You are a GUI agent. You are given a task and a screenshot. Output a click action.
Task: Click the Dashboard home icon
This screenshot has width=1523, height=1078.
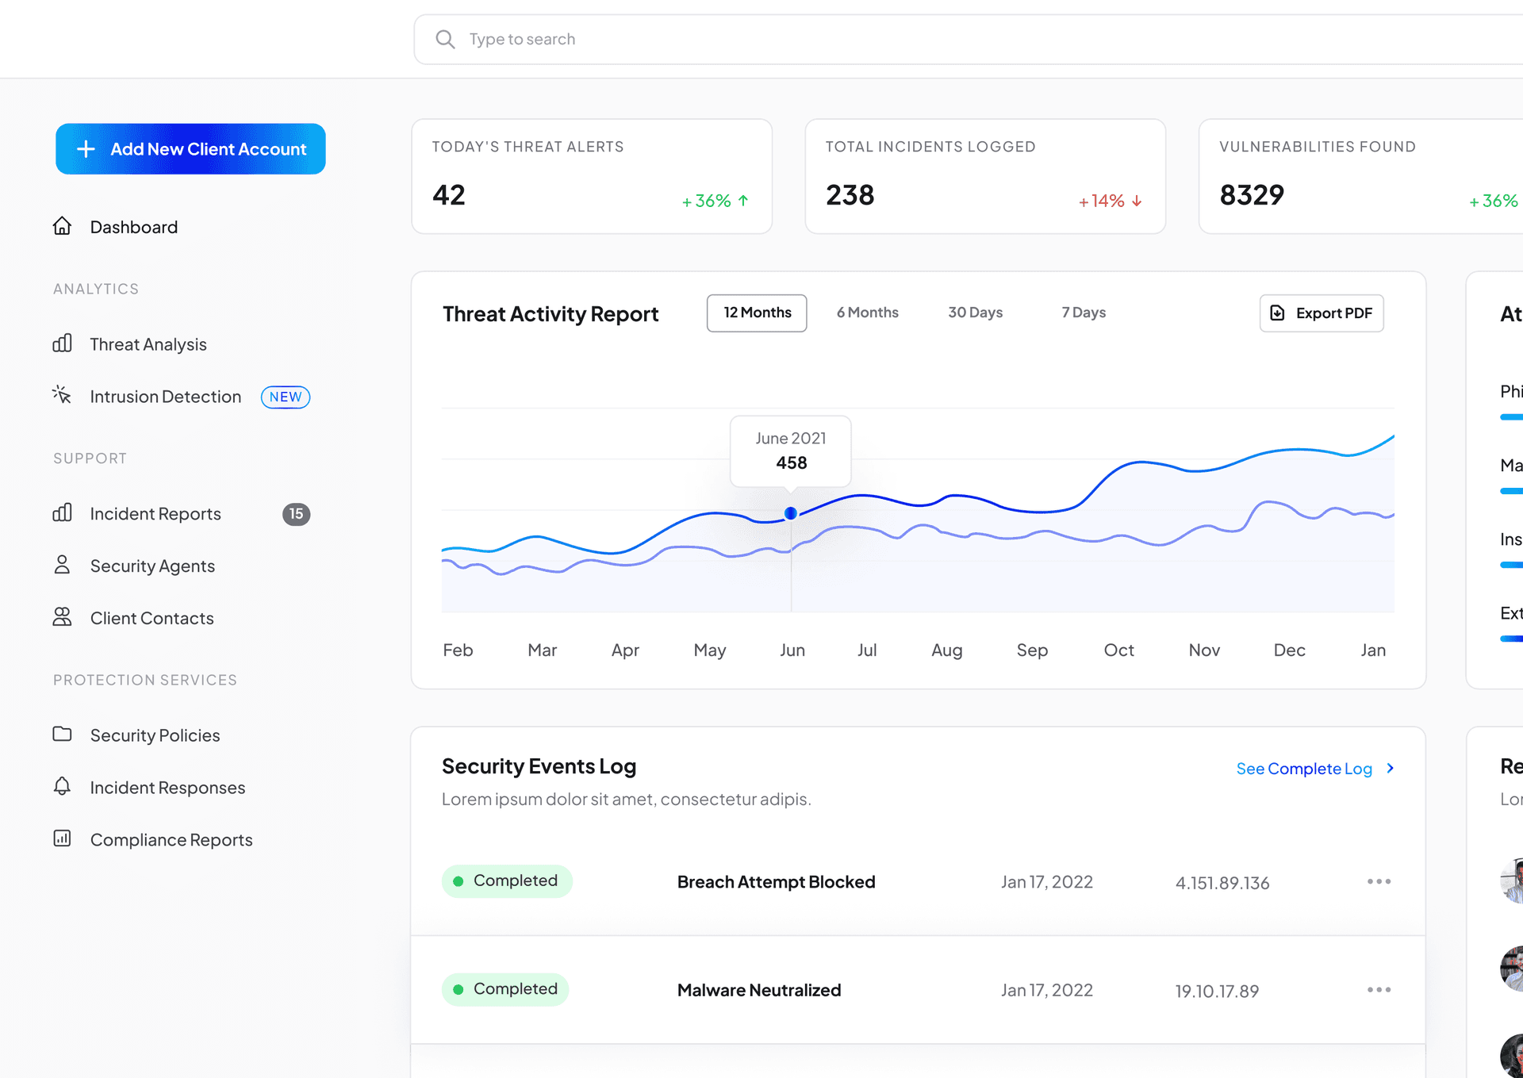click(64, 225)
